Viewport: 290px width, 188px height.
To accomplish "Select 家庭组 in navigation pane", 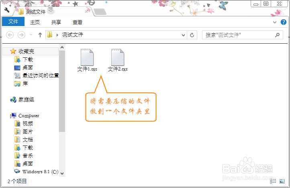I will (26, 100).
